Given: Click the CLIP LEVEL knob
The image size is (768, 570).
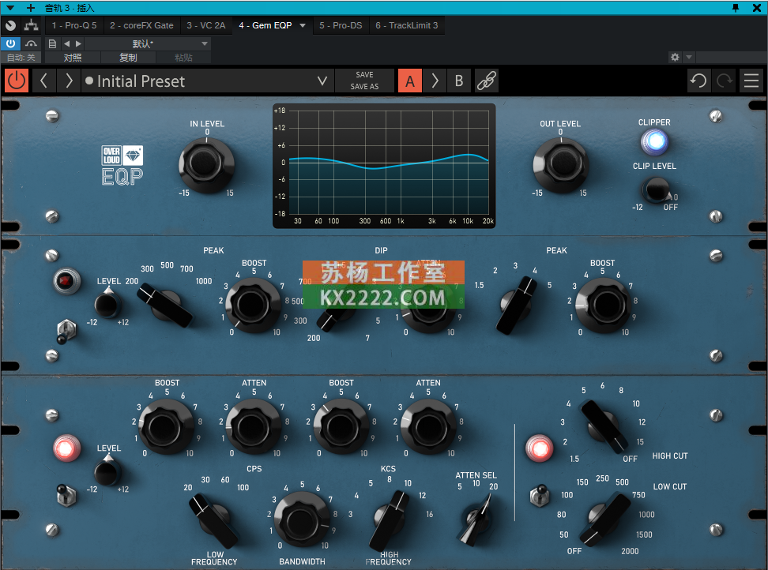Looking at the screenshot, I should click(657, 189).
